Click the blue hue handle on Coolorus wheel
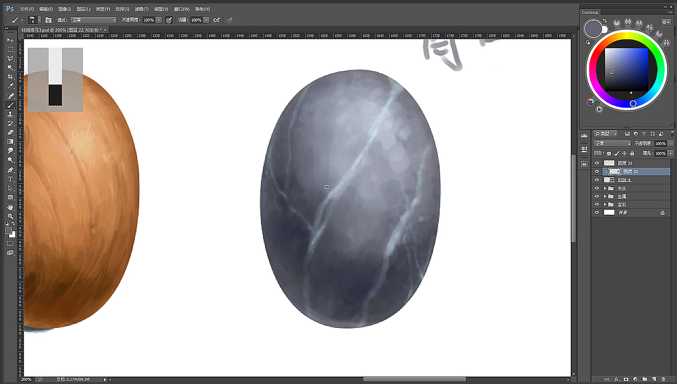The image size is (677, 384). (633, 104)
